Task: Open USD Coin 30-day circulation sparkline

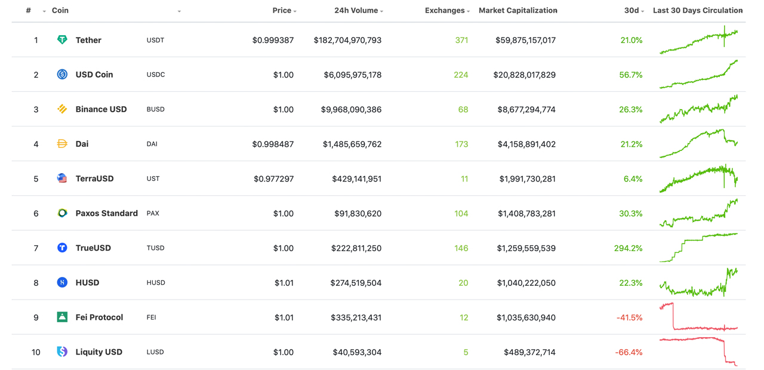Action: coord(698,75)
